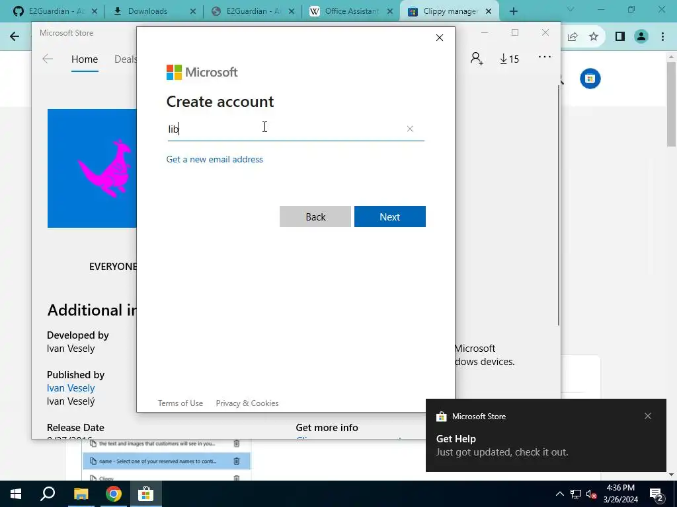Dismiss the Microsoft Store Get Help notification
The height and width of the screenshot is (507, 677).
648,416
